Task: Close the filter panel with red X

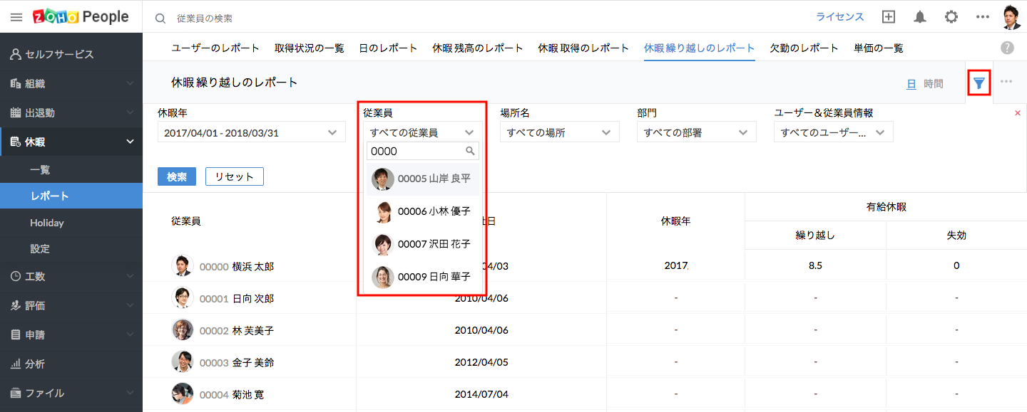Action: (x=1018, y=113)
